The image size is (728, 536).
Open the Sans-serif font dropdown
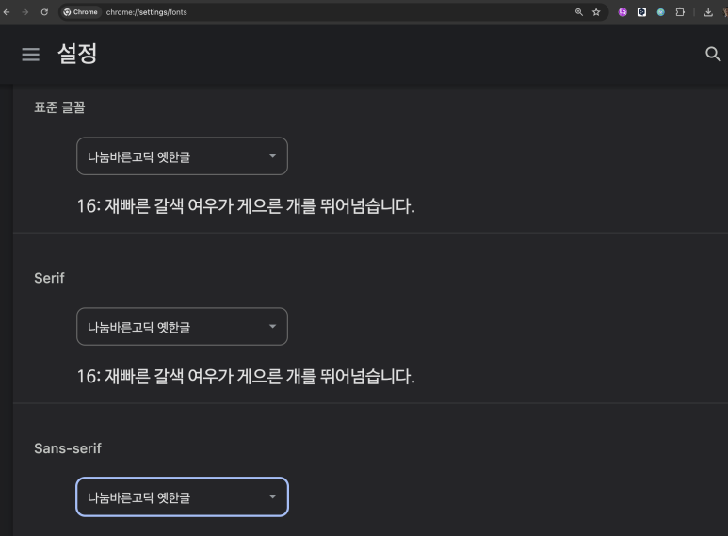click(182, 497)
